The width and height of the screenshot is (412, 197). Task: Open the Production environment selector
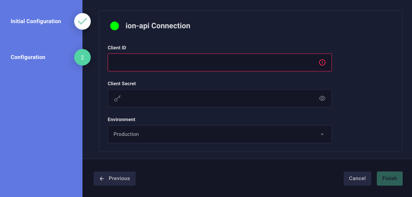(x=214, y=134)
